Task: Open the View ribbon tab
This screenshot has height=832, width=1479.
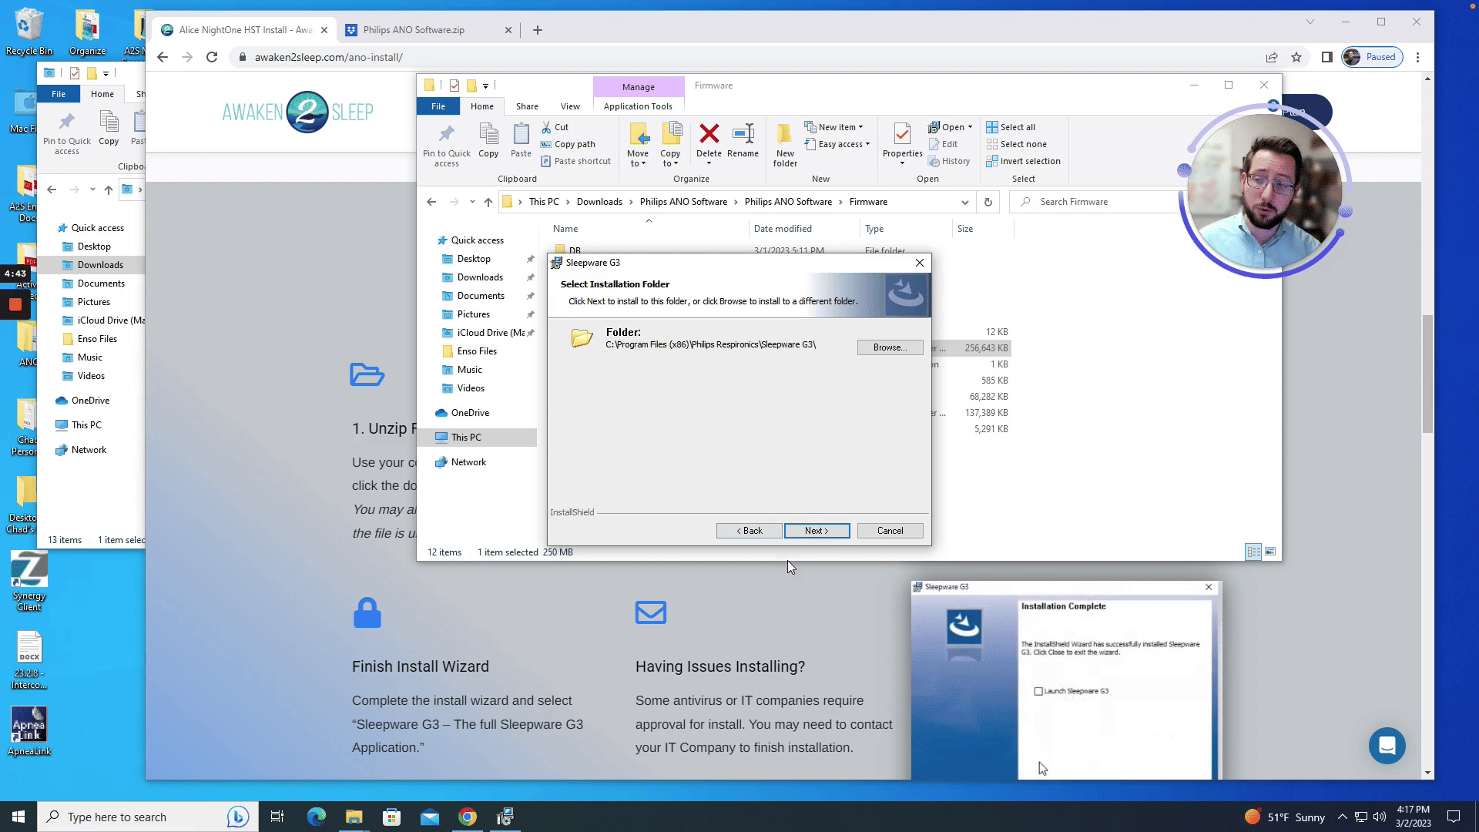Action: 570,106
